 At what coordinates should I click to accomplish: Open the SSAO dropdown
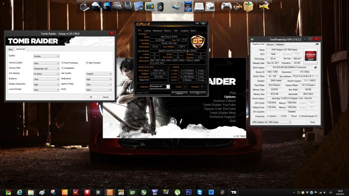tap(99, 90)
